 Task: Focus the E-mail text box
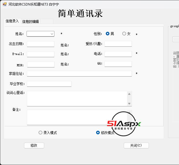(x=41, y=54)
